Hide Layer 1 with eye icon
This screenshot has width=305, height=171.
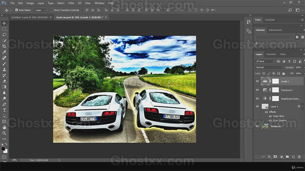coord(257,106)
